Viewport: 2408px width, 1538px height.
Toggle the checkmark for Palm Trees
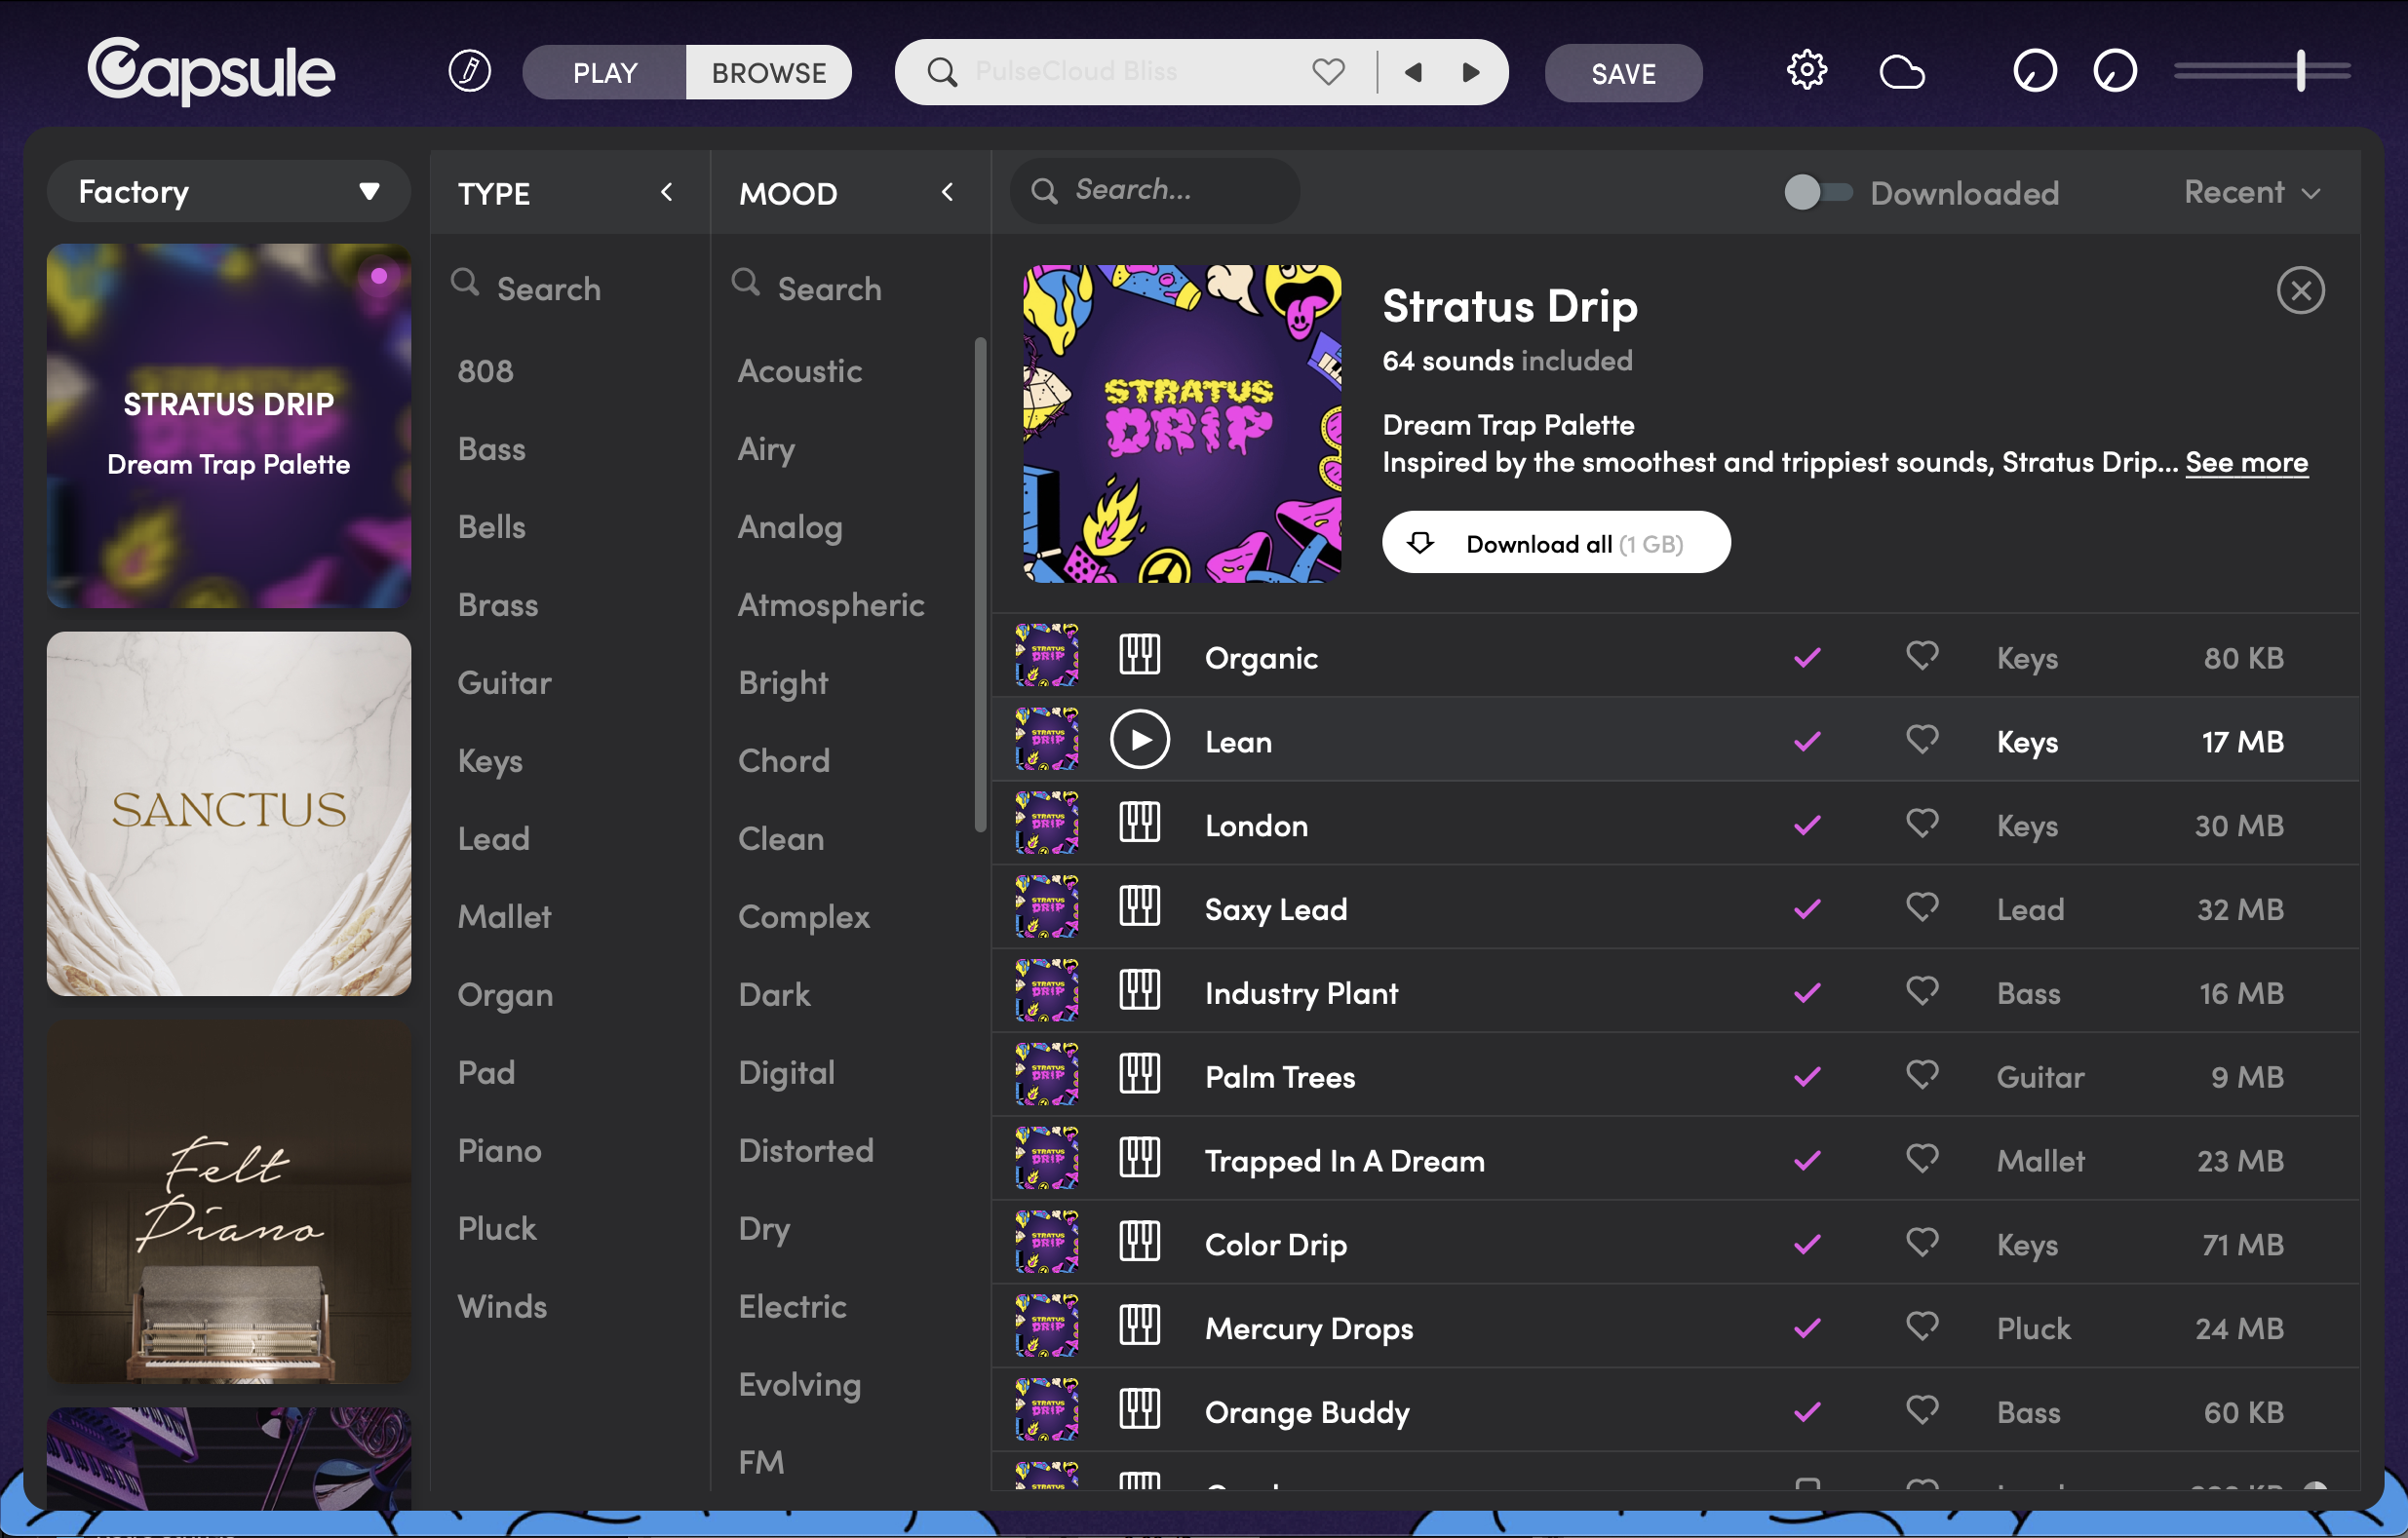coord(1806,1076)
